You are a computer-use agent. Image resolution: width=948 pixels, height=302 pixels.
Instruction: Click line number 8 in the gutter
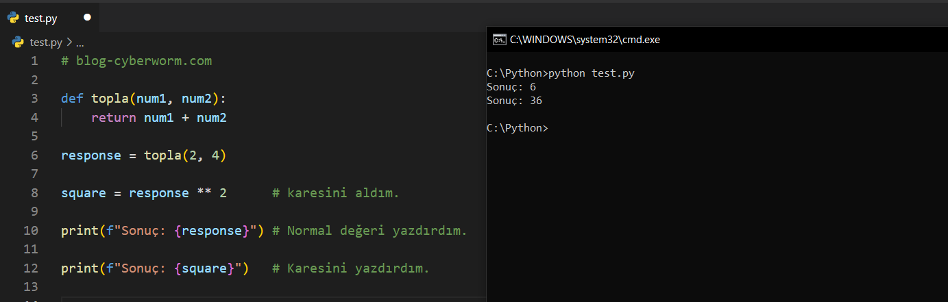coord(34,193)
